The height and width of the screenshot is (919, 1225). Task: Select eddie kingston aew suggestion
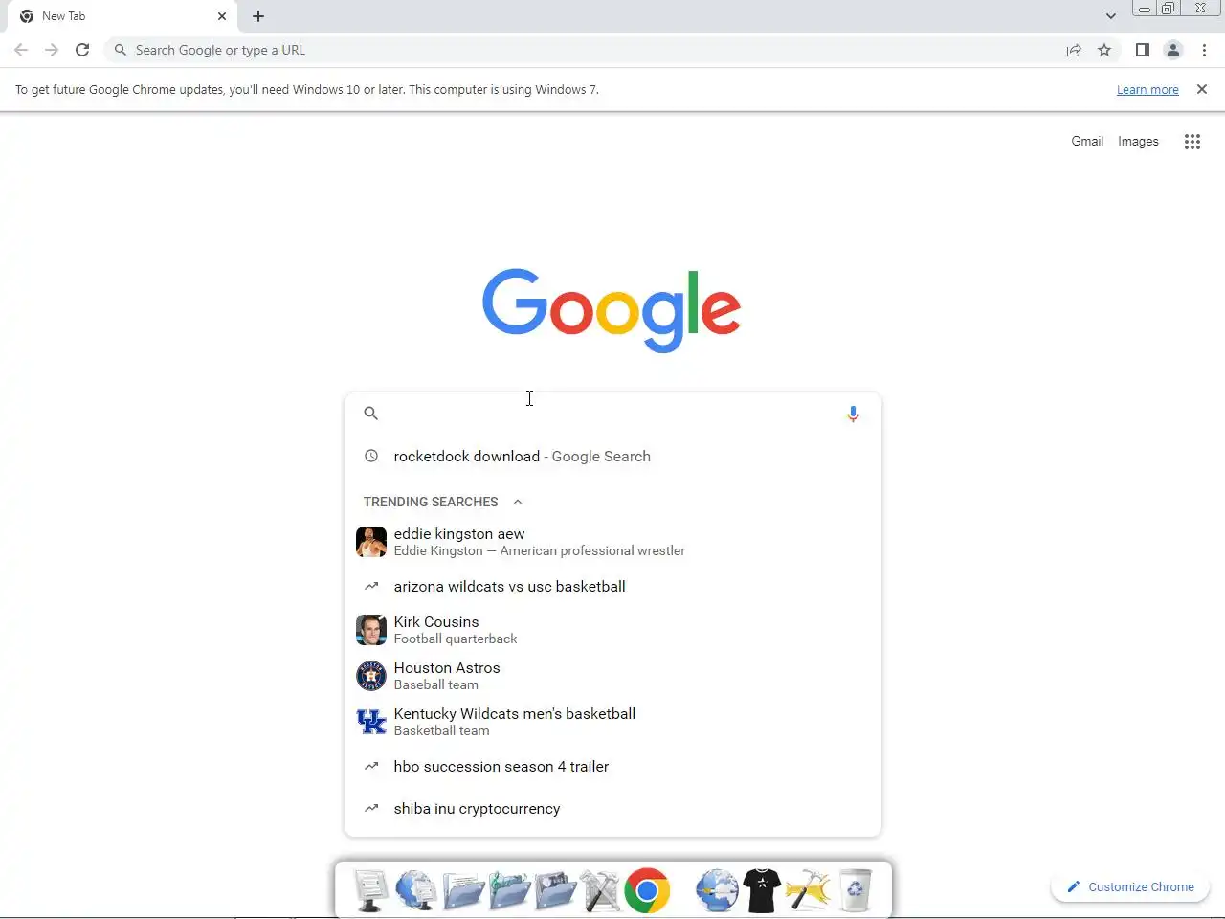pos(612,542)
